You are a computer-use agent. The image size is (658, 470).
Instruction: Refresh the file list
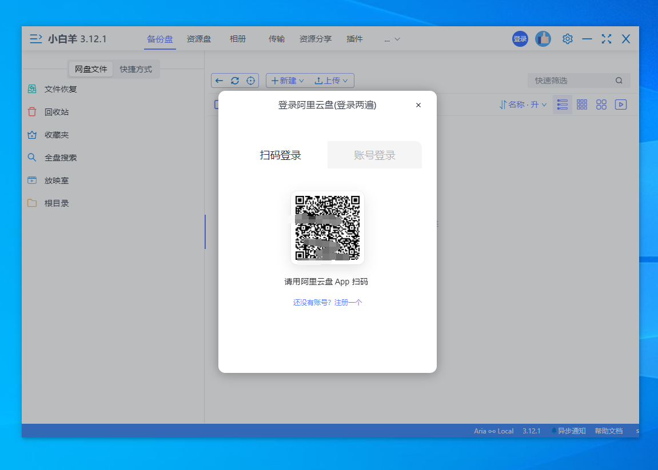click(235, 81)
